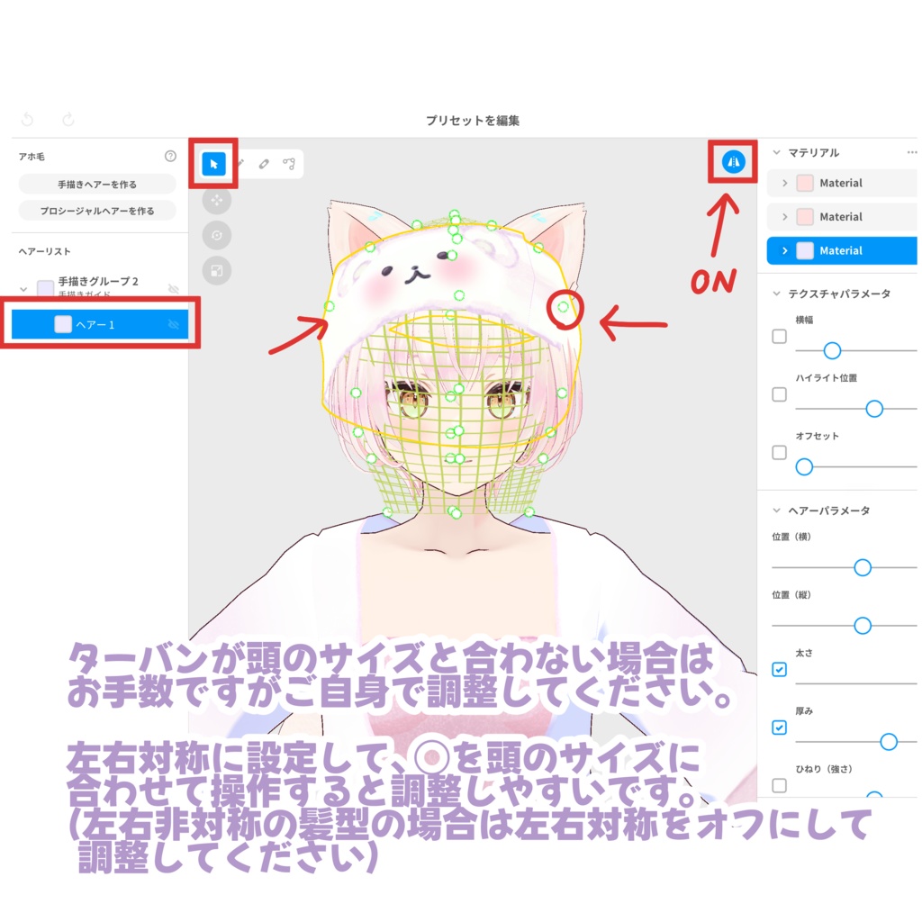Click the rotate transform icon
922x922 pixels.
216,235
